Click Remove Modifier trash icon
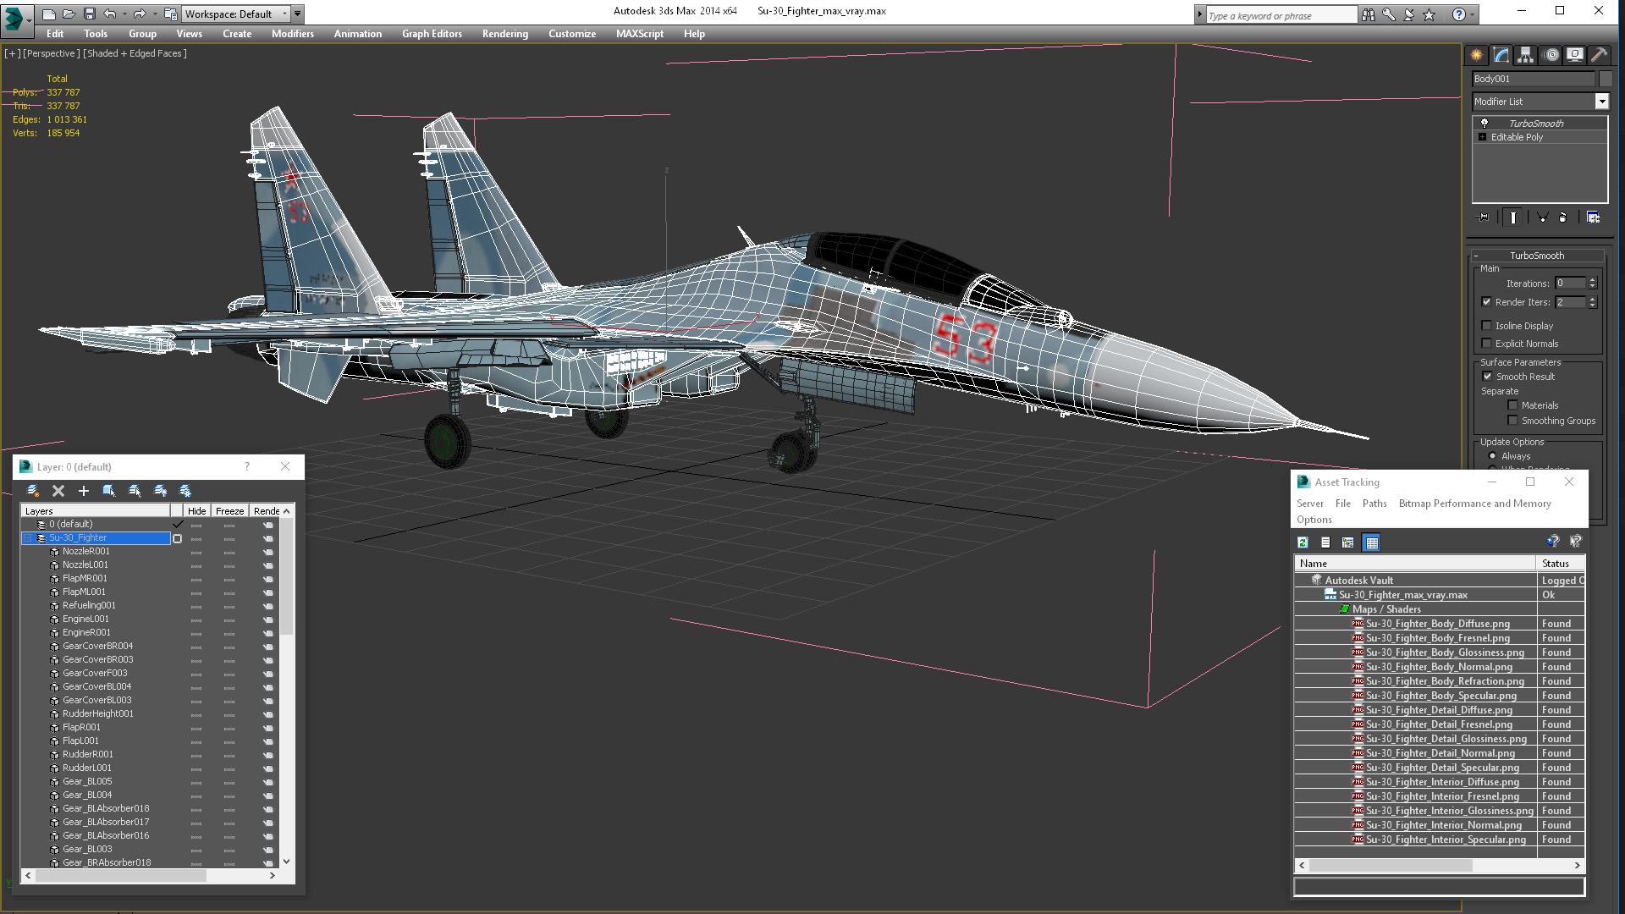Image resolution: width=1625 pixels, height=914 pixels. click(1563, 217)
